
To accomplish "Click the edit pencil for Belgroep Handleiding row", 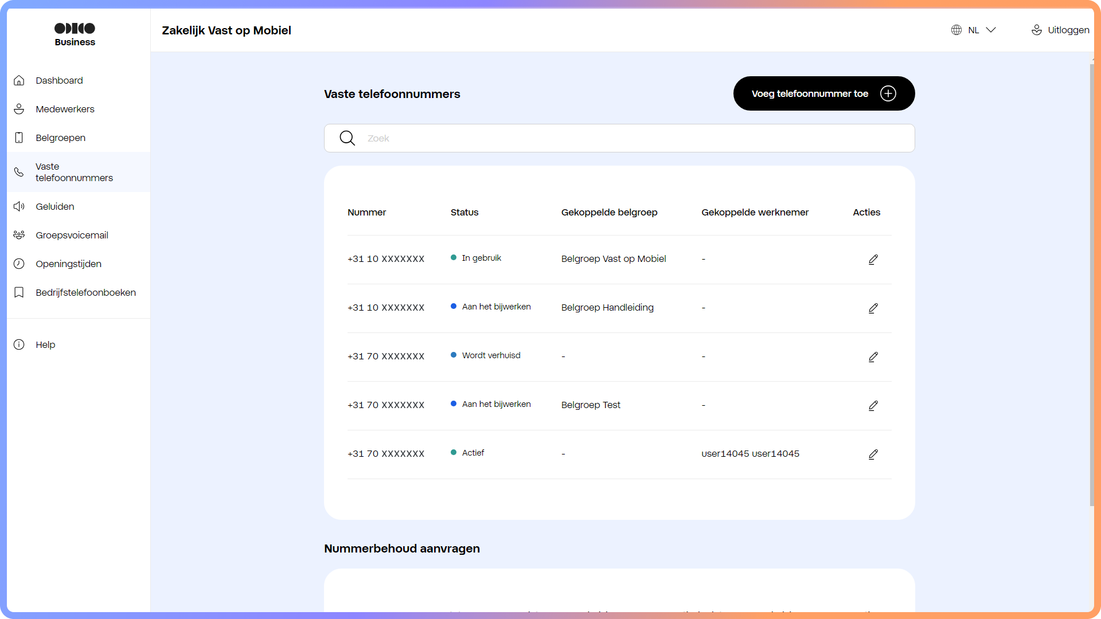I will 873,308.
